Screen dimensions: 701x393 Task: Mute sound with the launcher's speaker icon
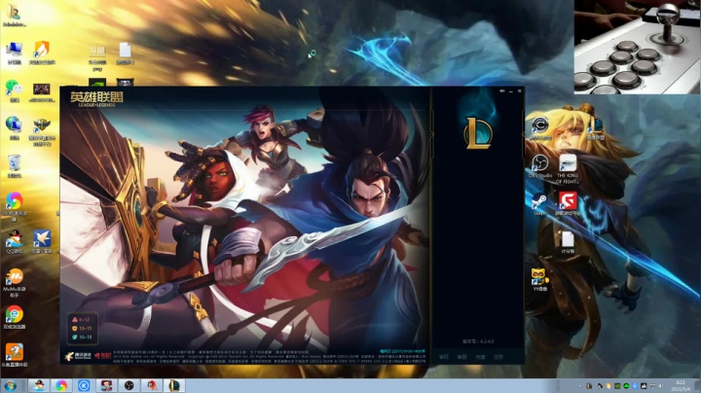[501, 91]
